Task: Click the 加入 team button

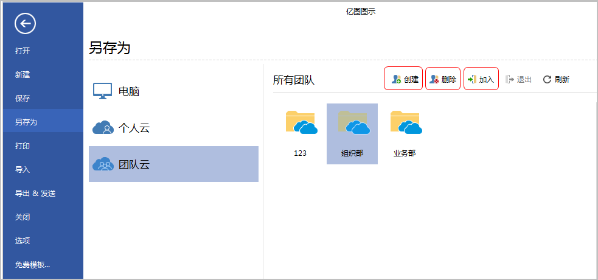Action: tap(481, 79)
